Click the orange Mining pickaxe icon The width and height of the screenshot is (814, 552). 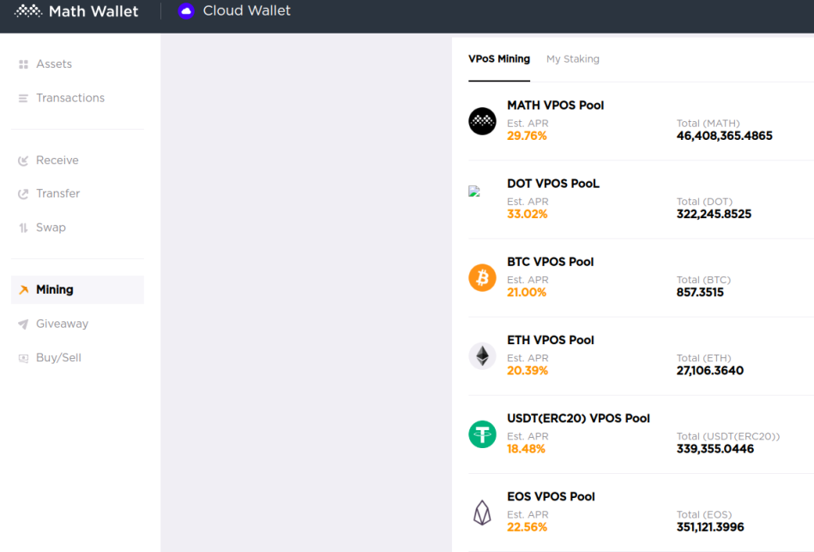pyautogui.click(x=23, y=289)
